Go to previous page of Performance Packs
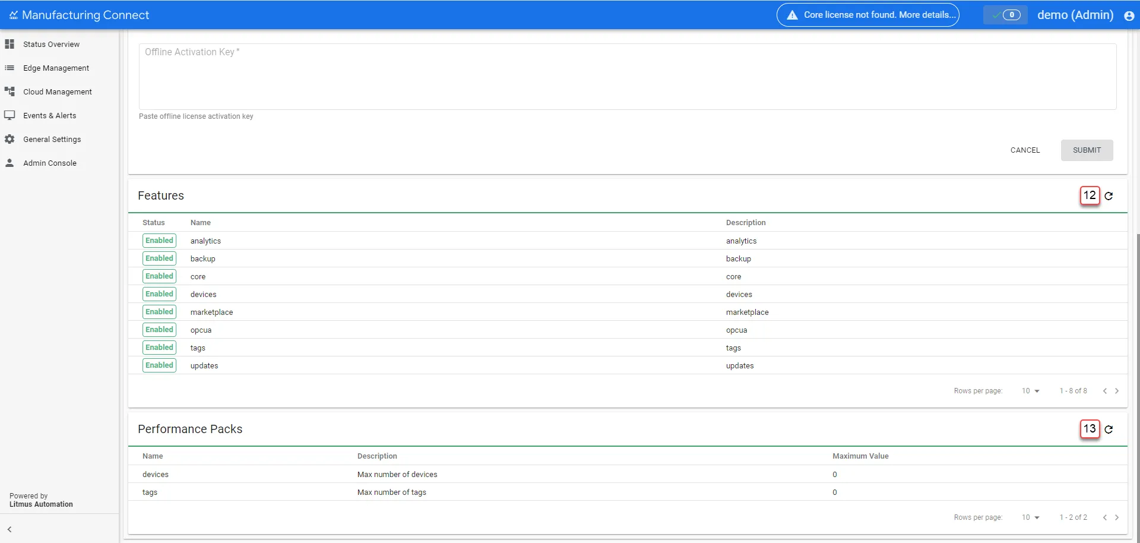 click(x=1104, y=517)
